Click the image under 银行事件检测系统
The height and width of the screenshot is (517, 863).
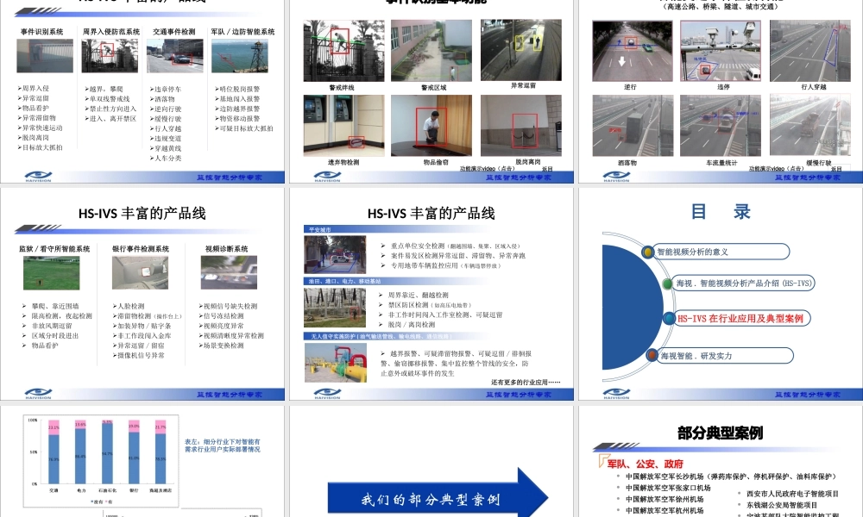click(x=141, y=272)
